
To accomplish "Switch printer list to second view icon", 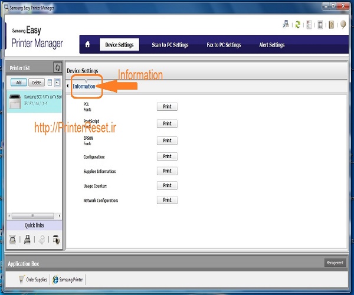I will point(57,83).
